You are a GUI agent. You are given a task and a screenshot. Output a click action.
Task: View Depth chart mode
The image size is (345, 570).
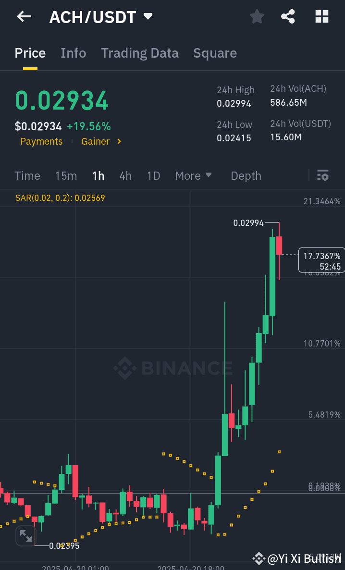coord(246,176)
